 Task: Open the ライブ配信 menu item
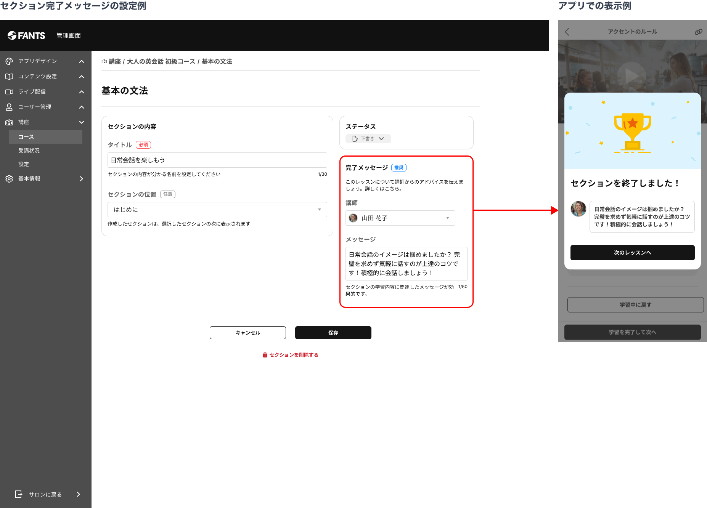pos(32,91)
